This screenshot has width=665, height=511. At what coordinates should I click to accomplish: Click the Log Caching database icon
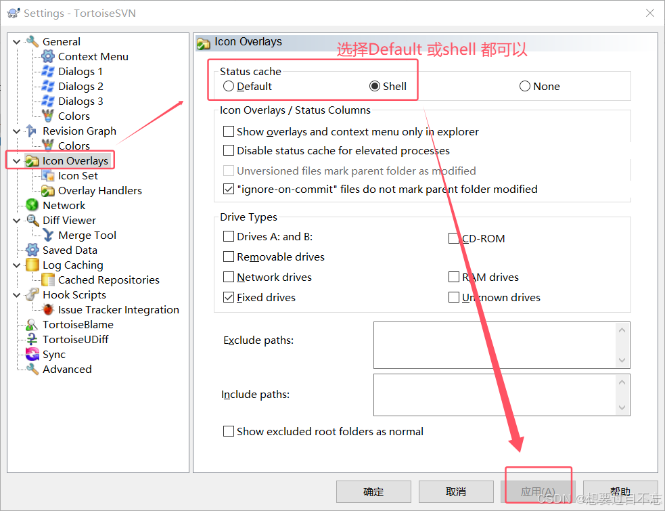[x=32, y=265]
